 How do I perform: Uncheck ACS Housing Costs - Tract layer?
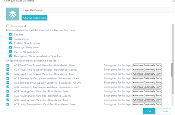(x=8, y=100)
